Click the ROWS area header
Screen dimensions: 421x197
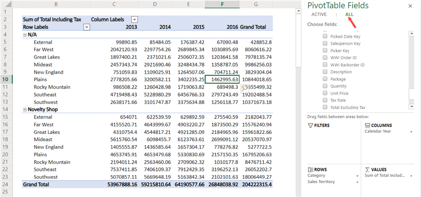pos(317,169)
